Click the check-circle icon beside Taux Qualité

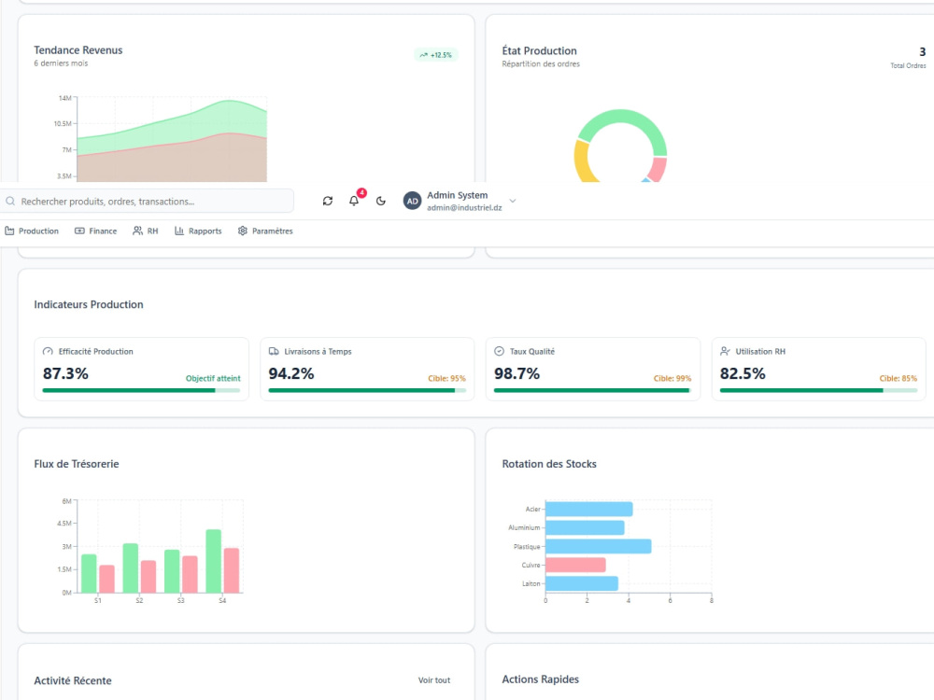499,352
